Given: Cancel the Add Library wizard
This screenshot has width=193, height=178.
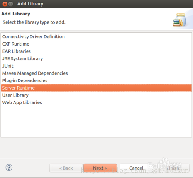Looking at the screenshot, I should [x=136, y=168].
